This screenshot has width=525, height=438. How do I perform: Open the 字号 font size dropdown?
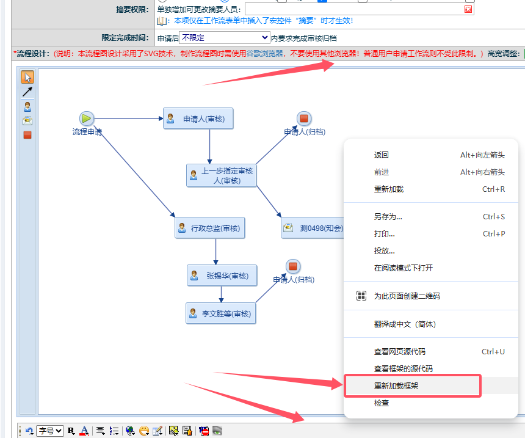(50, 431)
